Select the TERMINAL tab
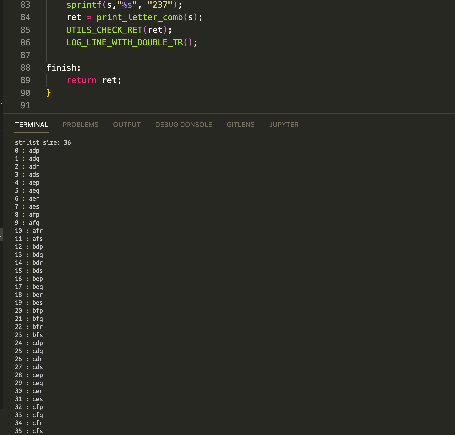 (31, 125)
